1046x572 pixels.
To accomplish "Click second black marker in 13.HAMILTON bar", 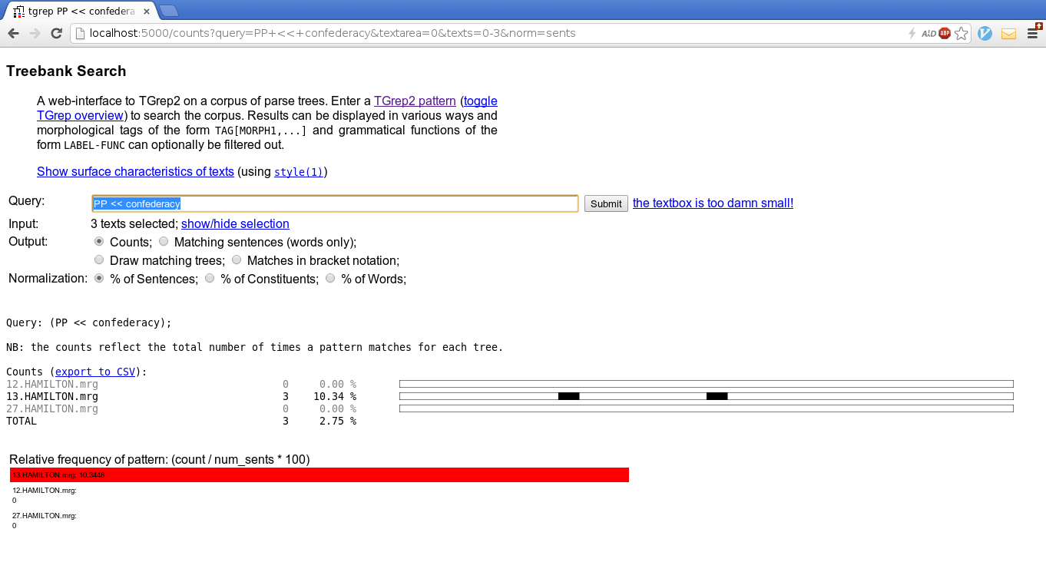I will pos(717,396).
